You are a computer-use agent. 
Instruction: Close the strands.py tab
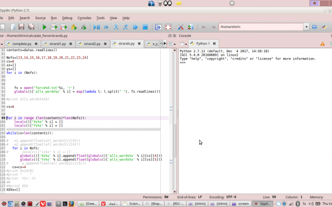coord(140,43)
